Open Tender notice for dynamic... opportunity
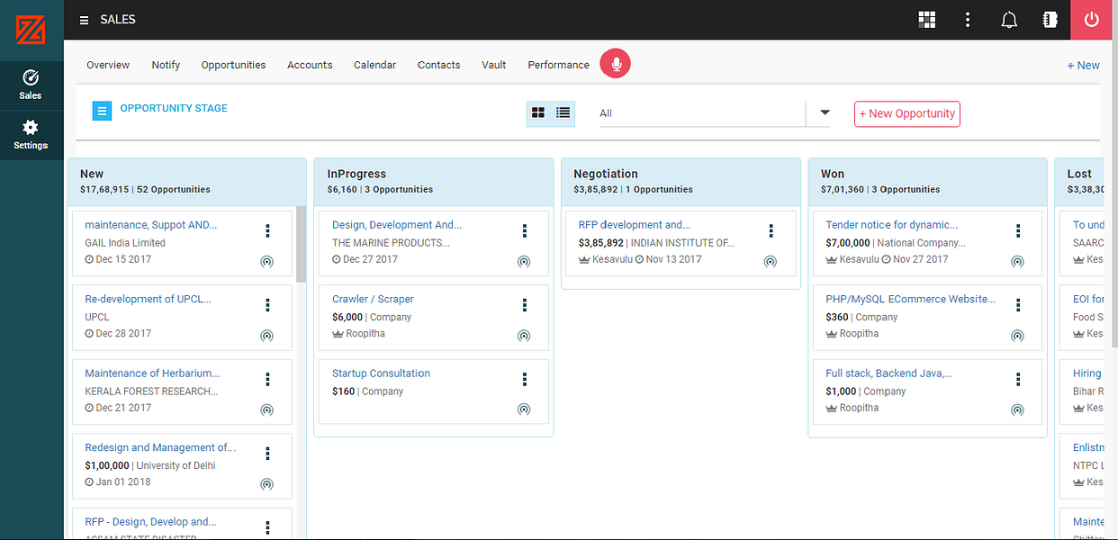The image size is (1118, 540). pyautogui.click(x=891, y=225)
